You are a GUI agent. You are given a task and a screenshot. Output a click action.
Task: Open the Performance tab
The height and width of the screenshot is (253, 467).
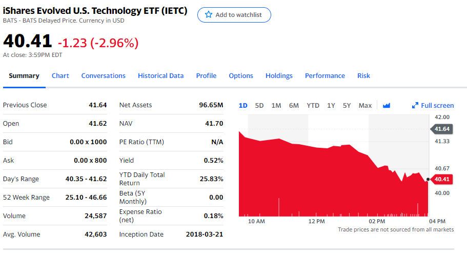324,75
